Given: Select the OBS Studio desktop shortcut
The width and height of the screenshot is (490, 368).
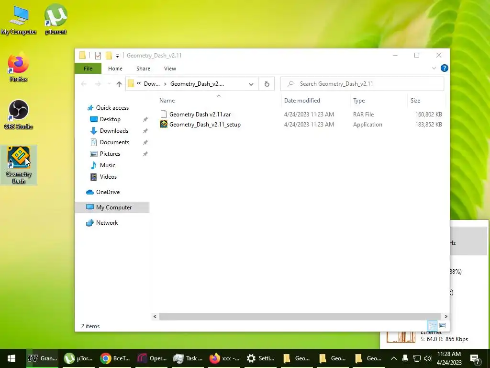Looking at the screenshot, I should [19, 115].
